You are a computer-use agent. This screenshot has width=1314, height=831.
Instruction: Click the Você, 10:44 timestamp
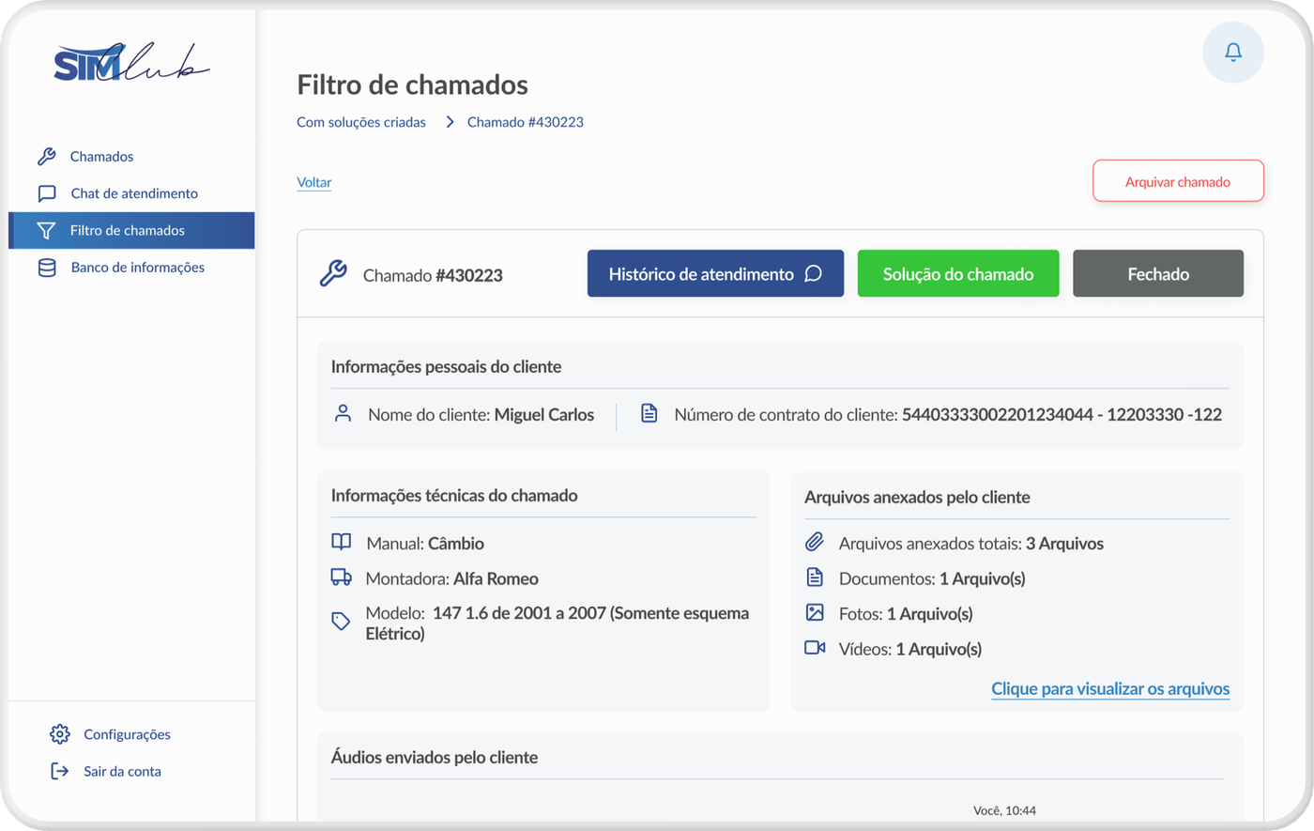click(x=1005, y=810)
